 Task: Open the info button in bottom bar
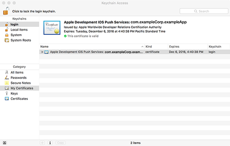point(50,143)
